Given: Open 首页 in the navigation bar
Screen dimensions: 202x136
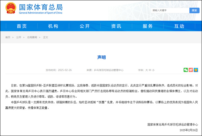Looking at the screenshot, I should click(x=22, y=26).
